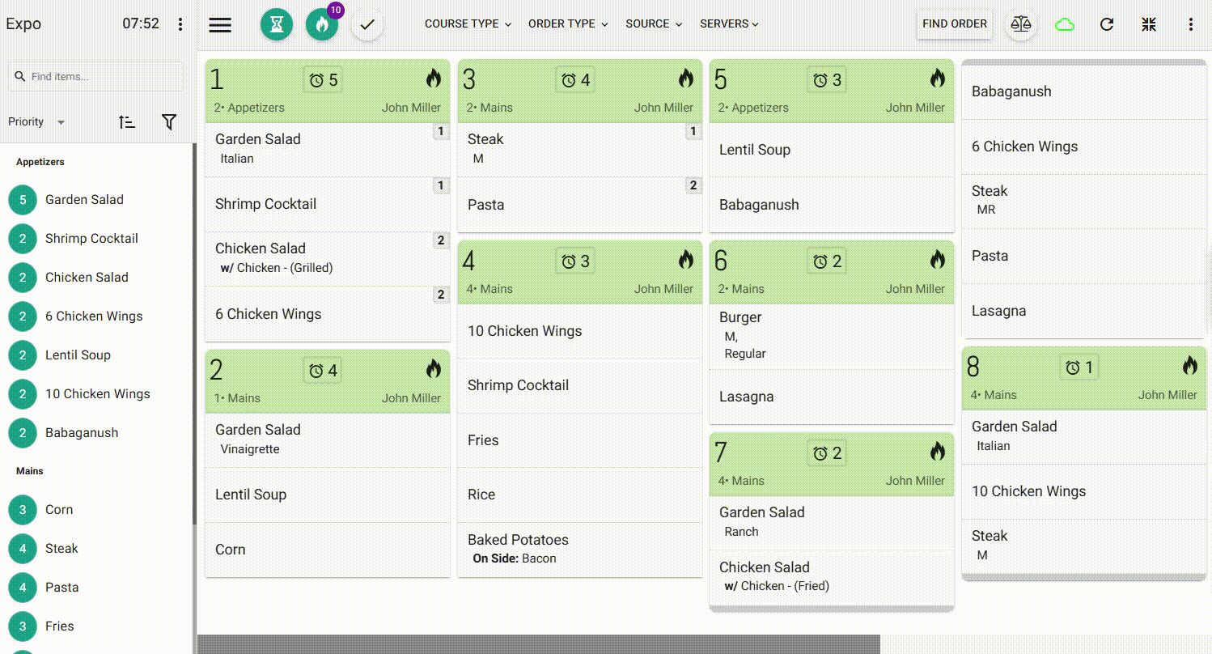Click the balance scale icon
1212x654 pixels.
tap(1021, 24)
